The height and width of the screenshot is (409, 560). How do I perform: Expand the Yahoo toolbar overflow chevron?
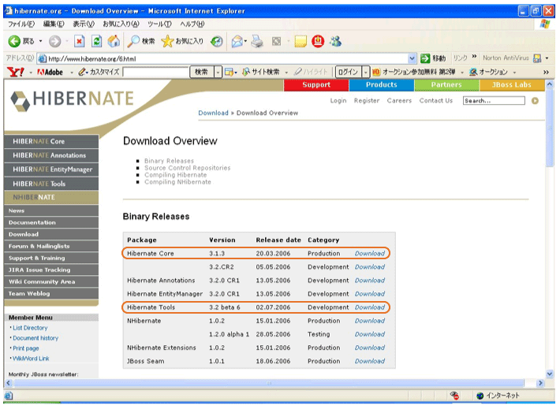(x=546, y=72)
